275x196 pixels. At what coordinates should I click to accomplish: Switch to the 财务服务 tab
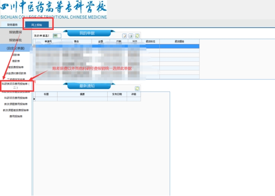click(x=12, y=25)
